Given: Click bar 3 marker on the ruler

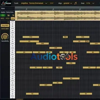Looking at the screenshot, I should click(53, 9).
